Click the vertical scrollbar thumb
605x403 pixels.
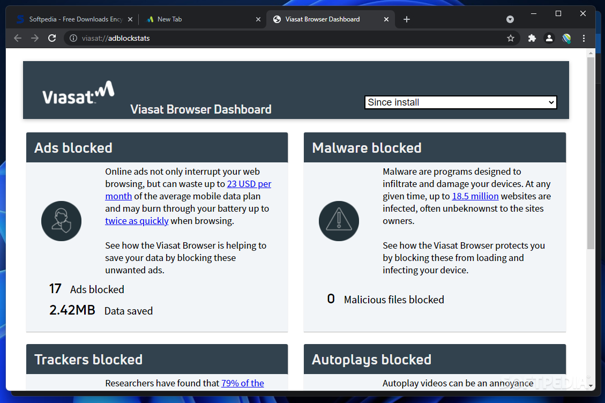(591, 153)
